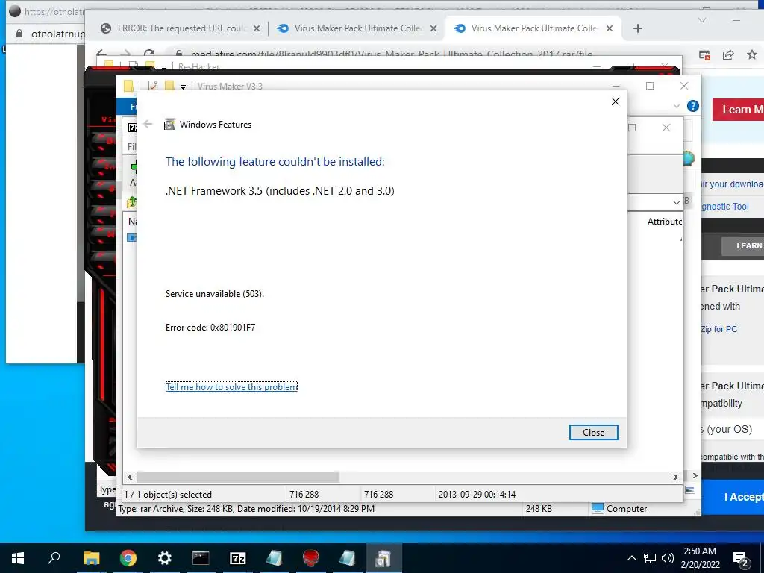
Task: Open taskbar search magnifier
Action: point(54,558)
